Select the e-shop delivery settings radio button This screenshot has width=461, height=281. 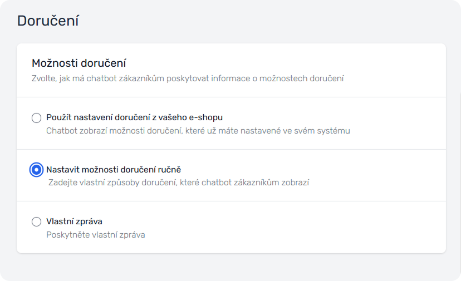[37, 117]
